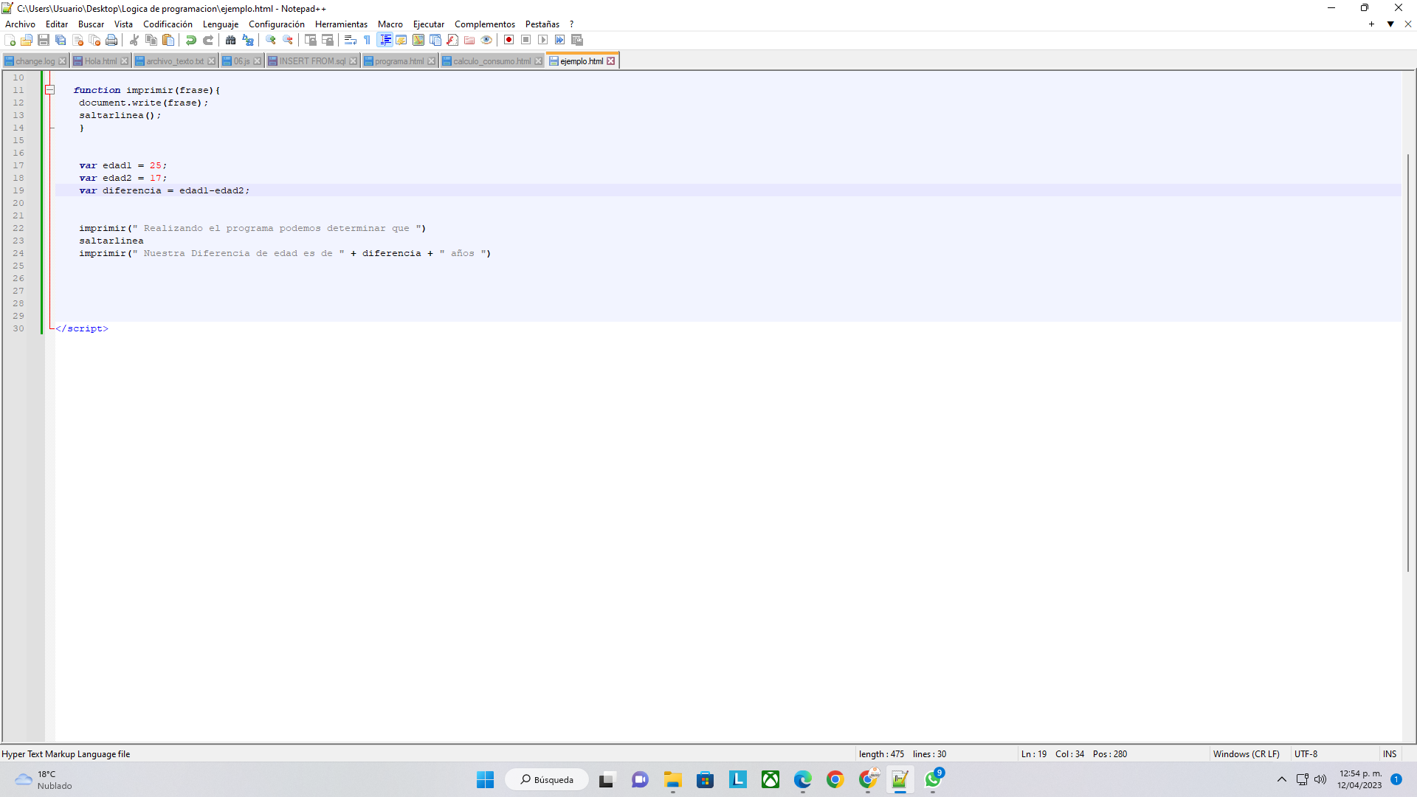Click the Google Chrome taskbar icon
This screenshot has height=797, width=1417.
pyautogui.click(x=835, y=779)
